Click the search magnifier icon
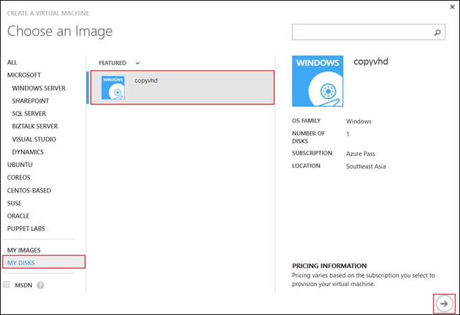Image resolution: width=460 pixels, height=315 pixels. [437, 32]
